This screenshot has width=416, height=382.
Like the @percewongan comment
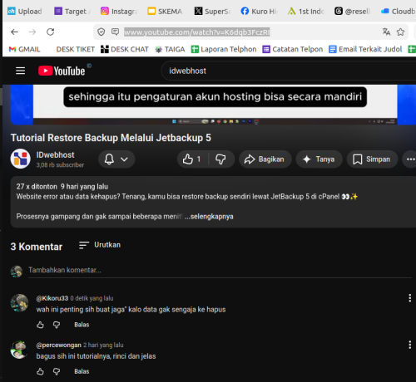click(x=40, y=371)
